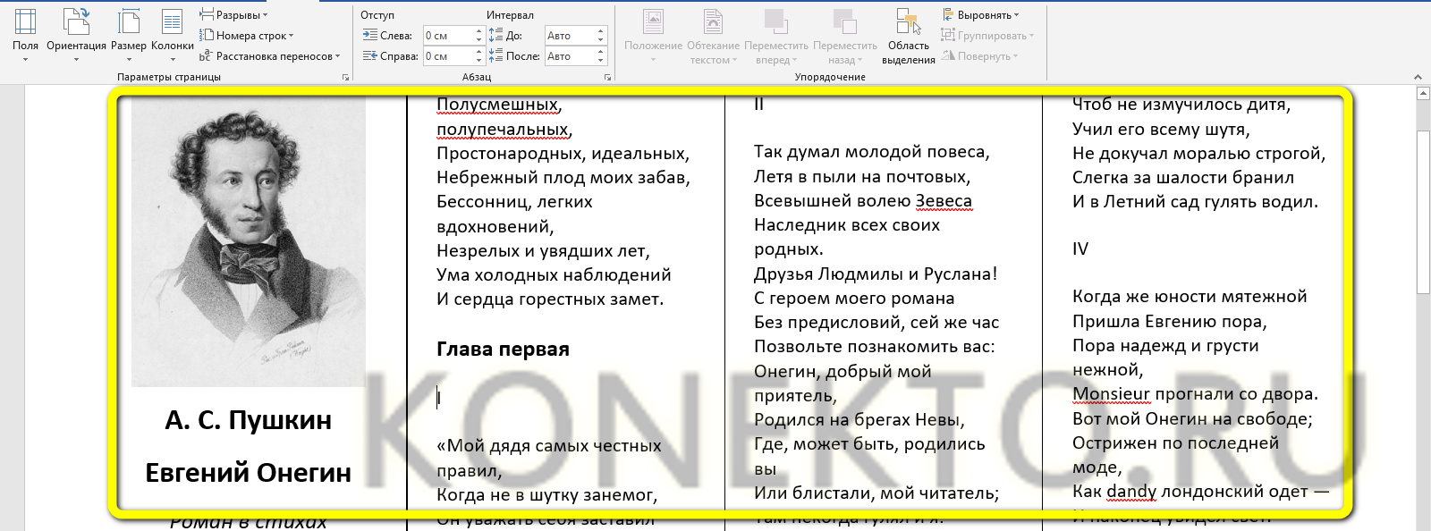This screenshot has width=1431, height=531.
Task: Click the Слева indent input field
Action: 447,36
